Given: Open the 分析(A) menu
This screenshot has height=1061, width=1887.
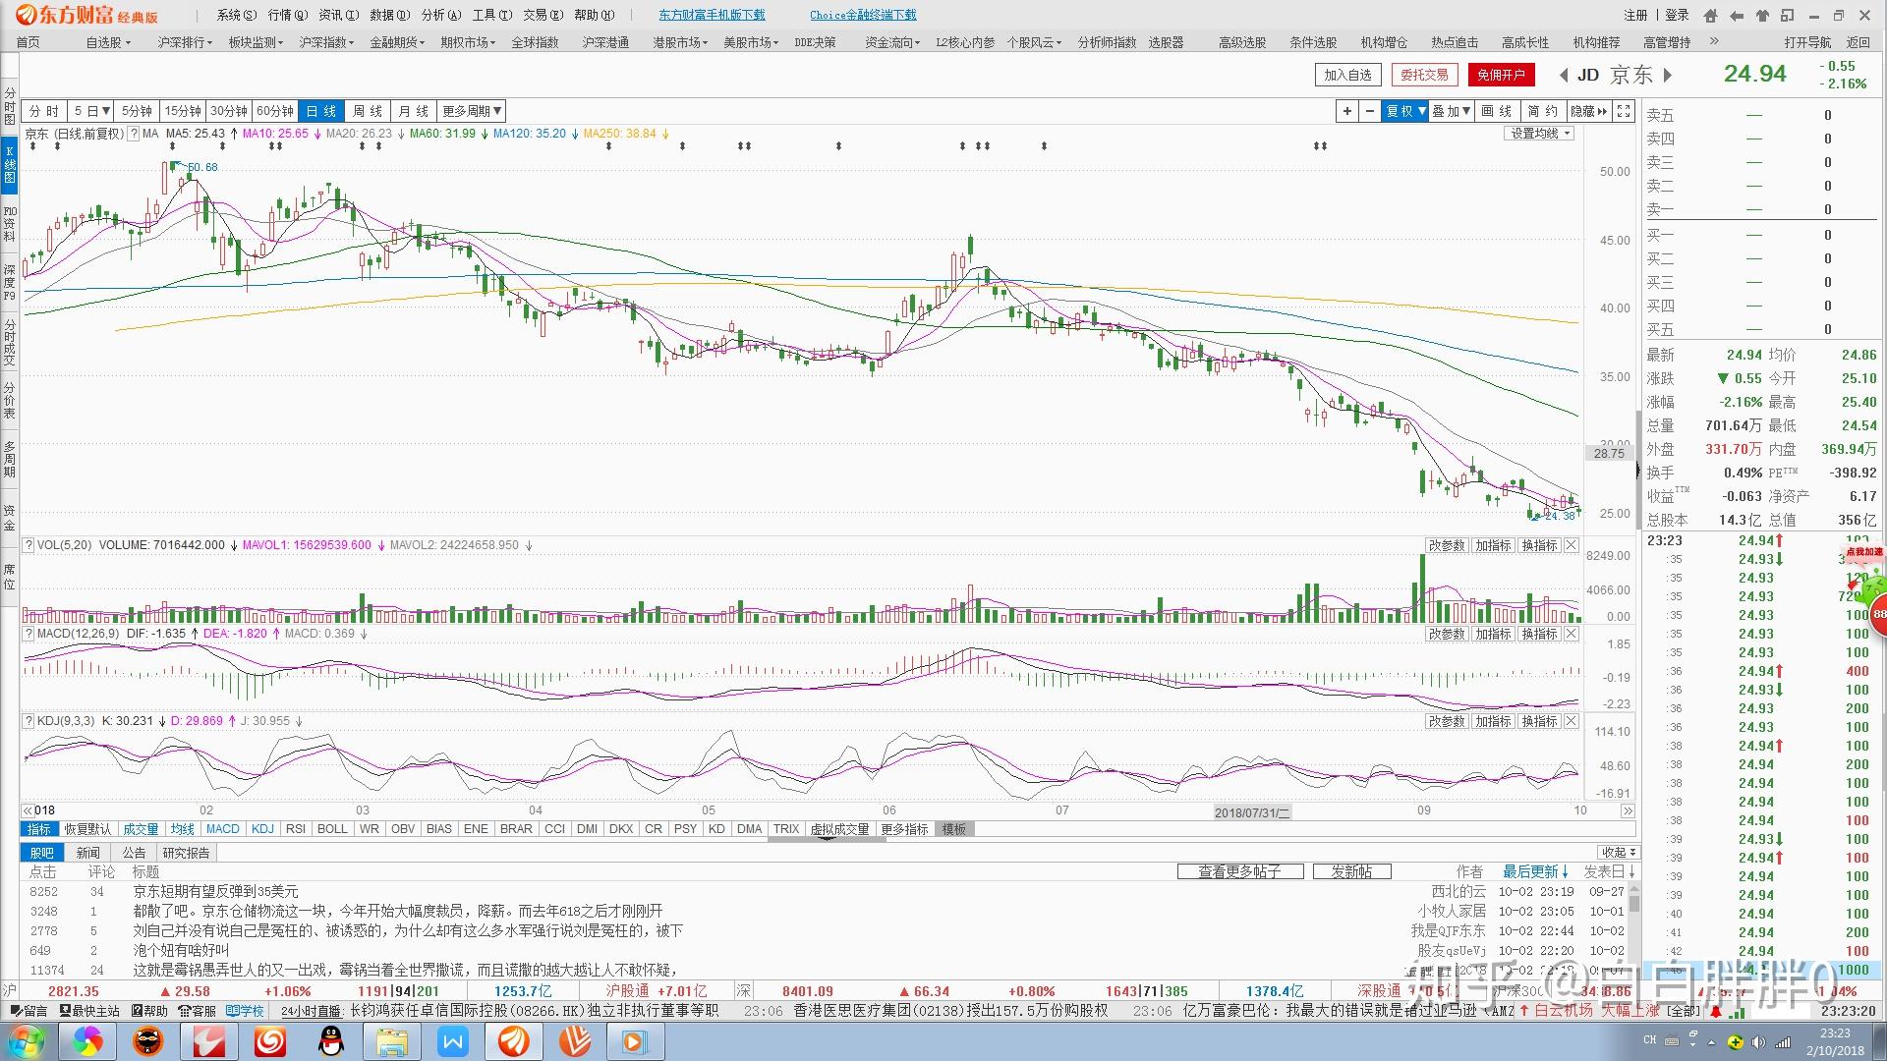Looking at the screenshot, I should 440,15.
